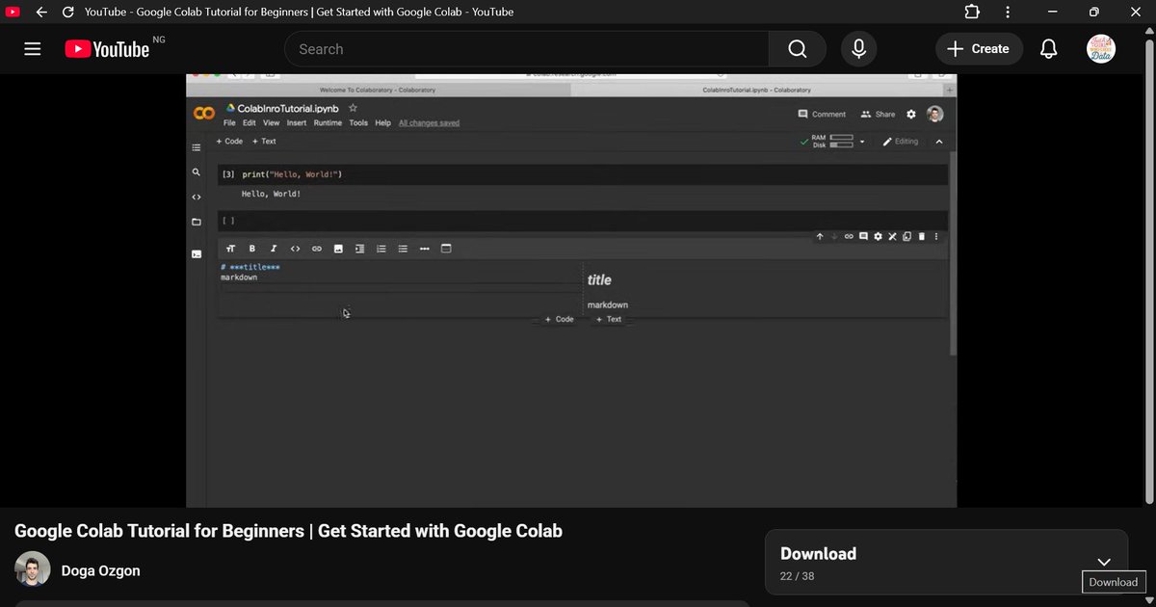1156x607 pixels.
Task: Switch to Welcome To Colaboratory tab
Action: click(x=378, y=90)
